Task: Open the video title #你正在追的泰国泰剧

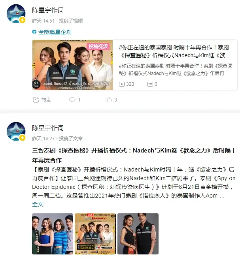Action: coord(174,51)
